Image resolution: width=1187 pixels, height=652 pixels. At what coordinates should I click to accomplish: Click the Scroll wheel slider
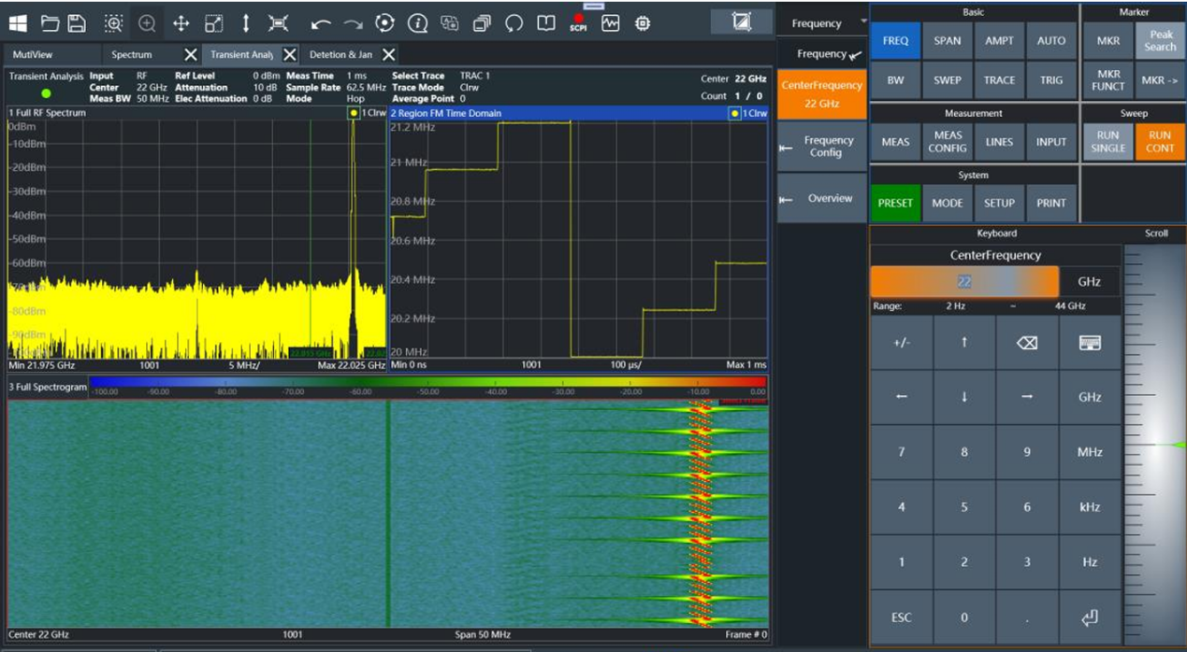pyautogui.click(x=1155, y=445)
